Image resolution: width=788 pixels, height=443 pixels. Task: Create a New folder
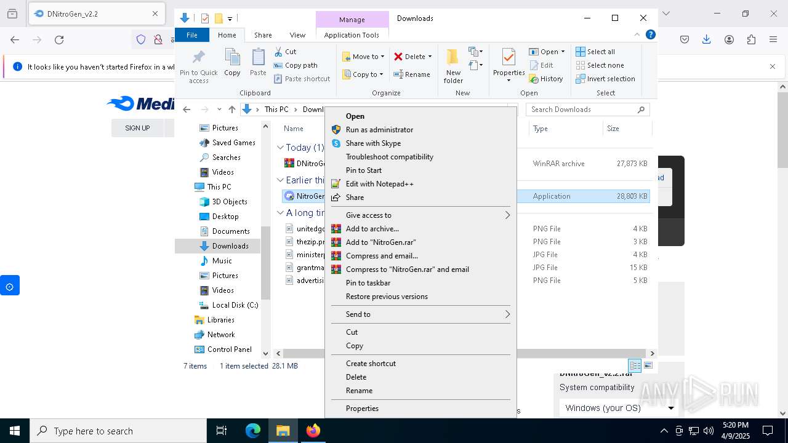(453, 66)
